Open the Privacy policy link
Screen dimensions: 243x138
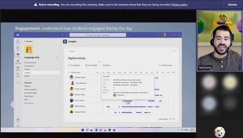tap(179, 5)
